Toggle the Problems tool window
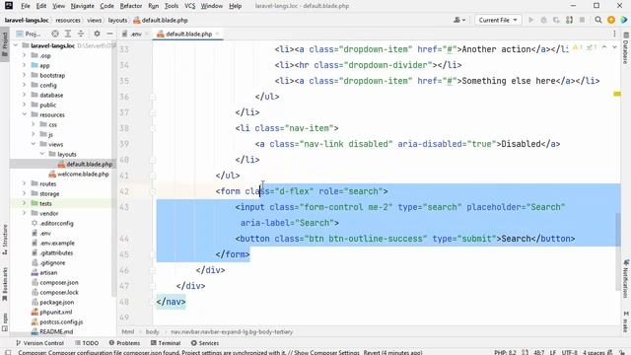631x355 pixels. [124, 343]
